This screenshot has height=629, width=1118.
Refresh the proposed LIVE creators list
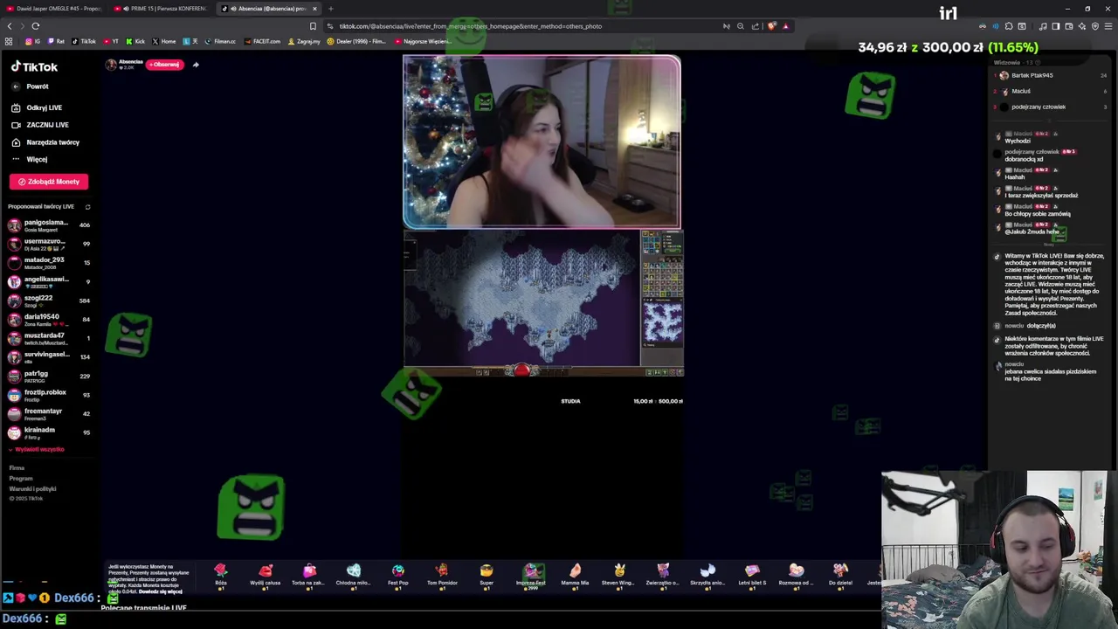point(87,207)
